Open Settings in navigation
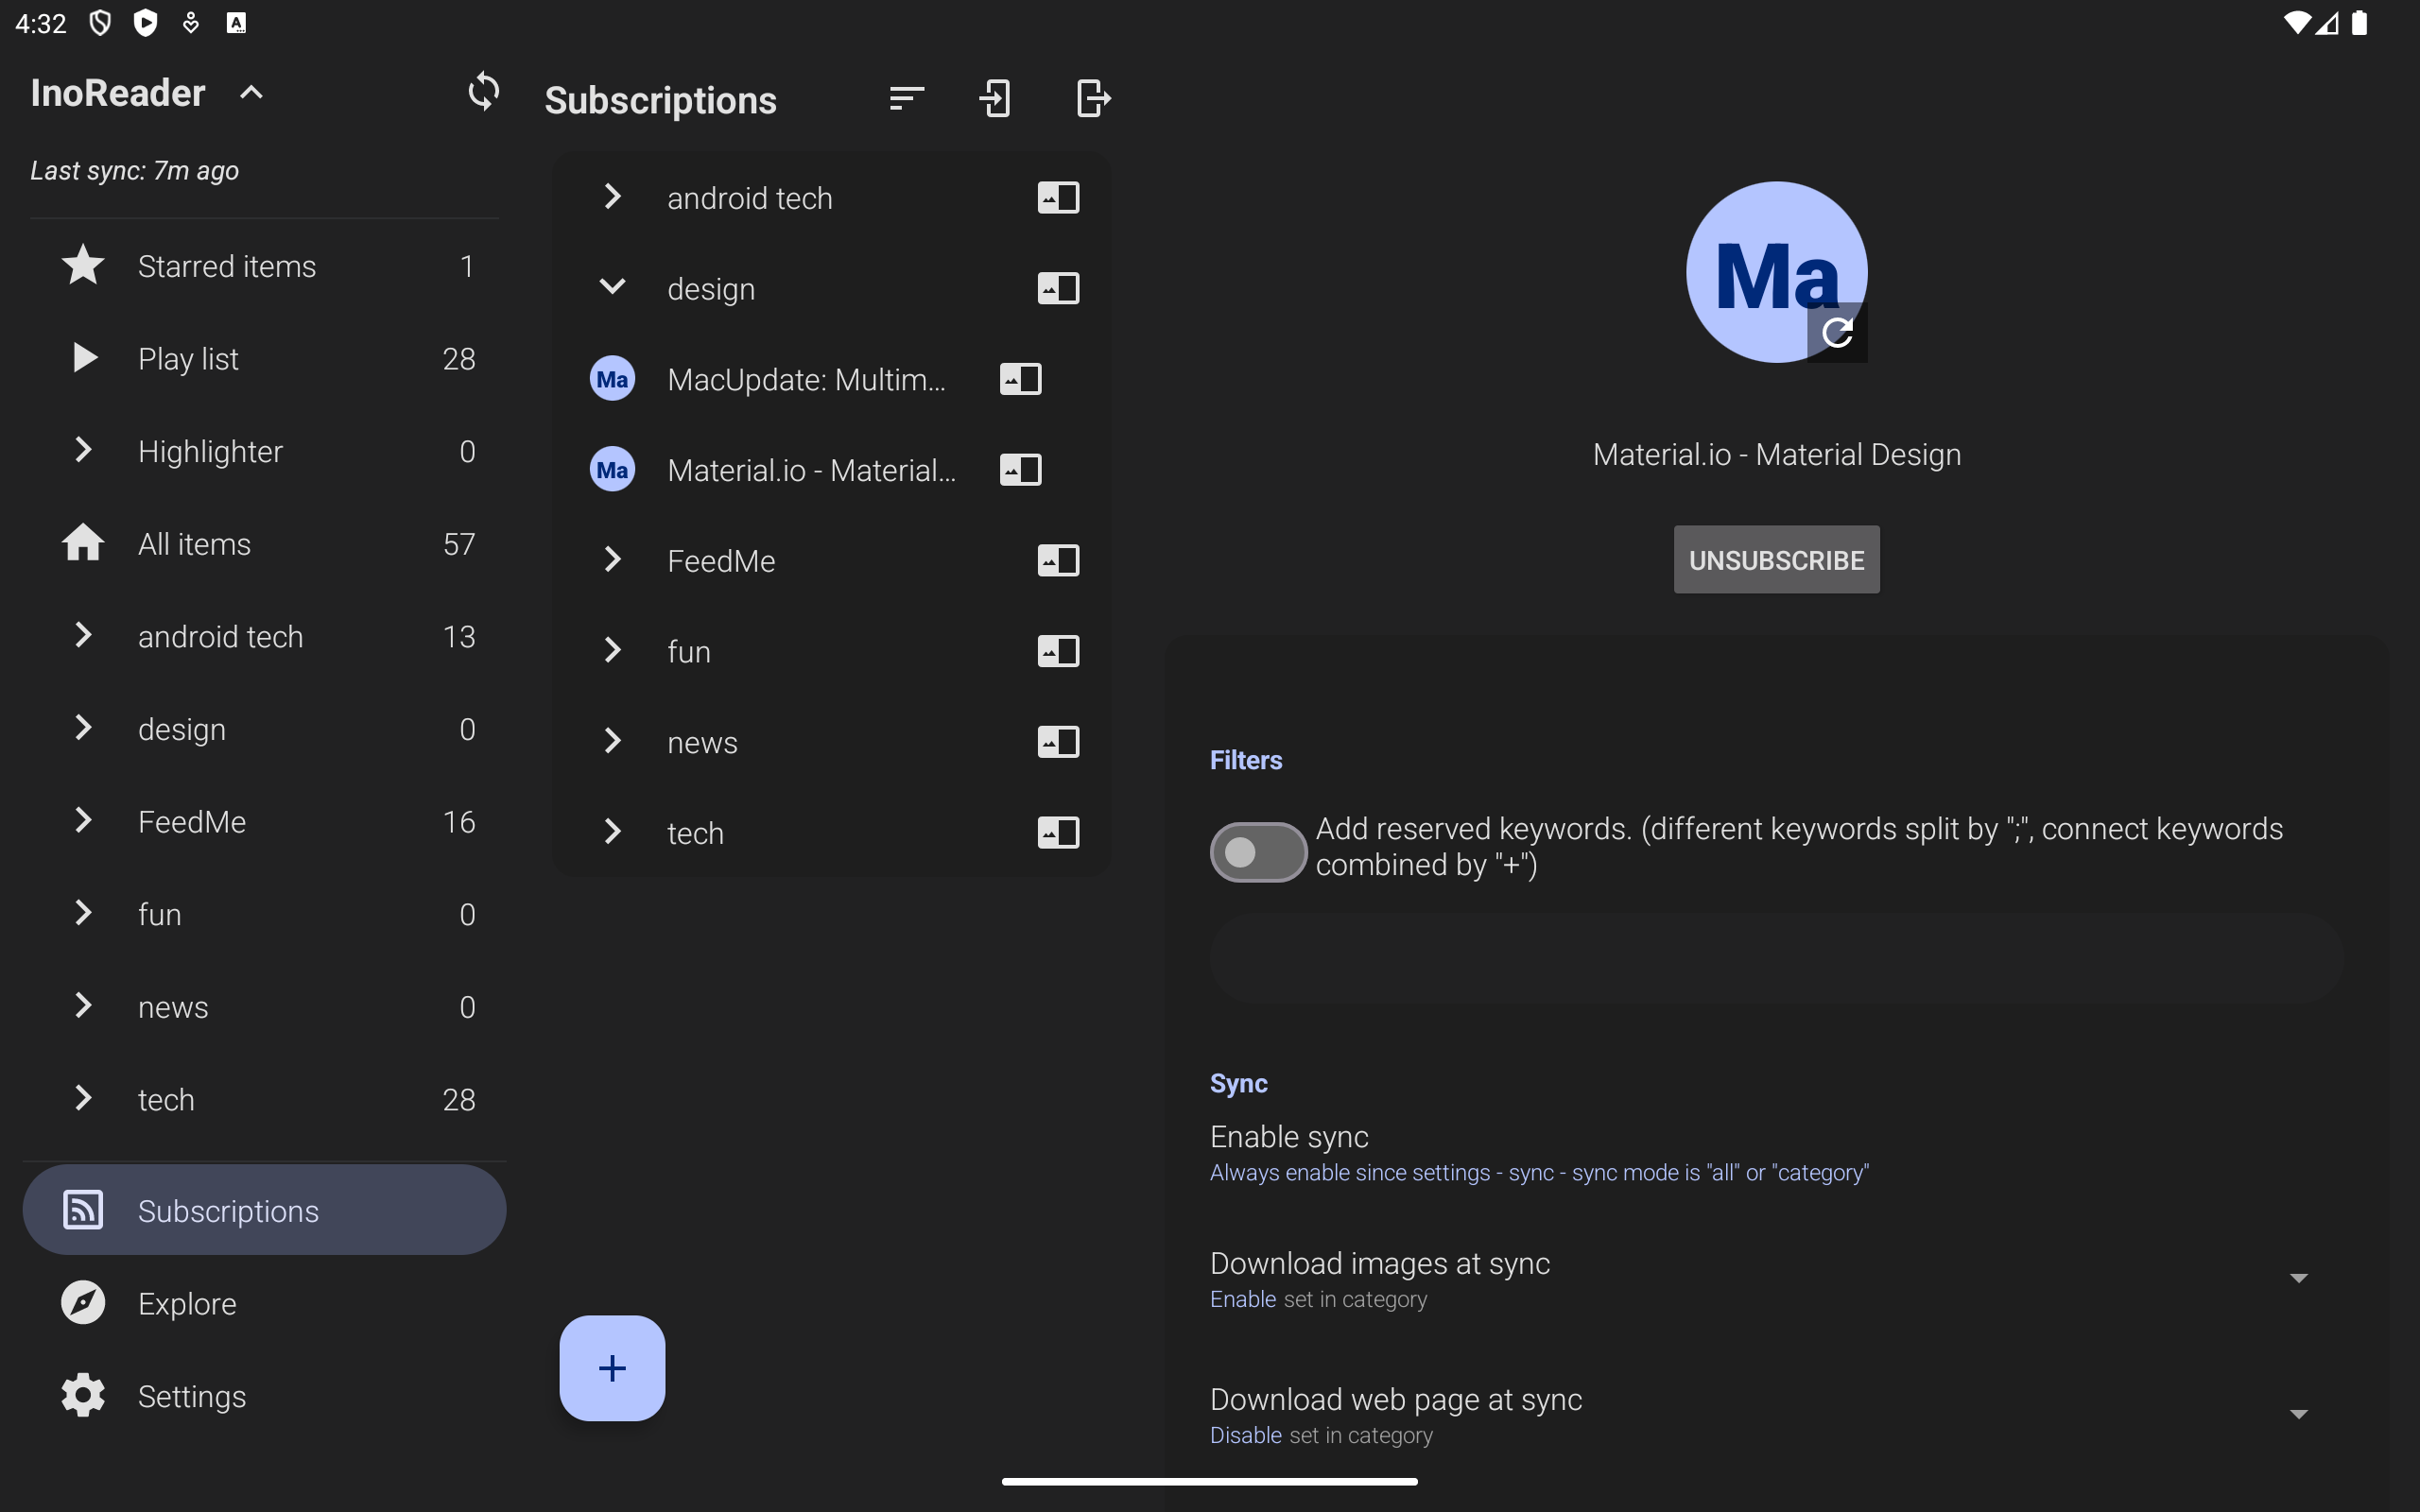Screen dimensions: 2420x1512 coord(264,1395)
